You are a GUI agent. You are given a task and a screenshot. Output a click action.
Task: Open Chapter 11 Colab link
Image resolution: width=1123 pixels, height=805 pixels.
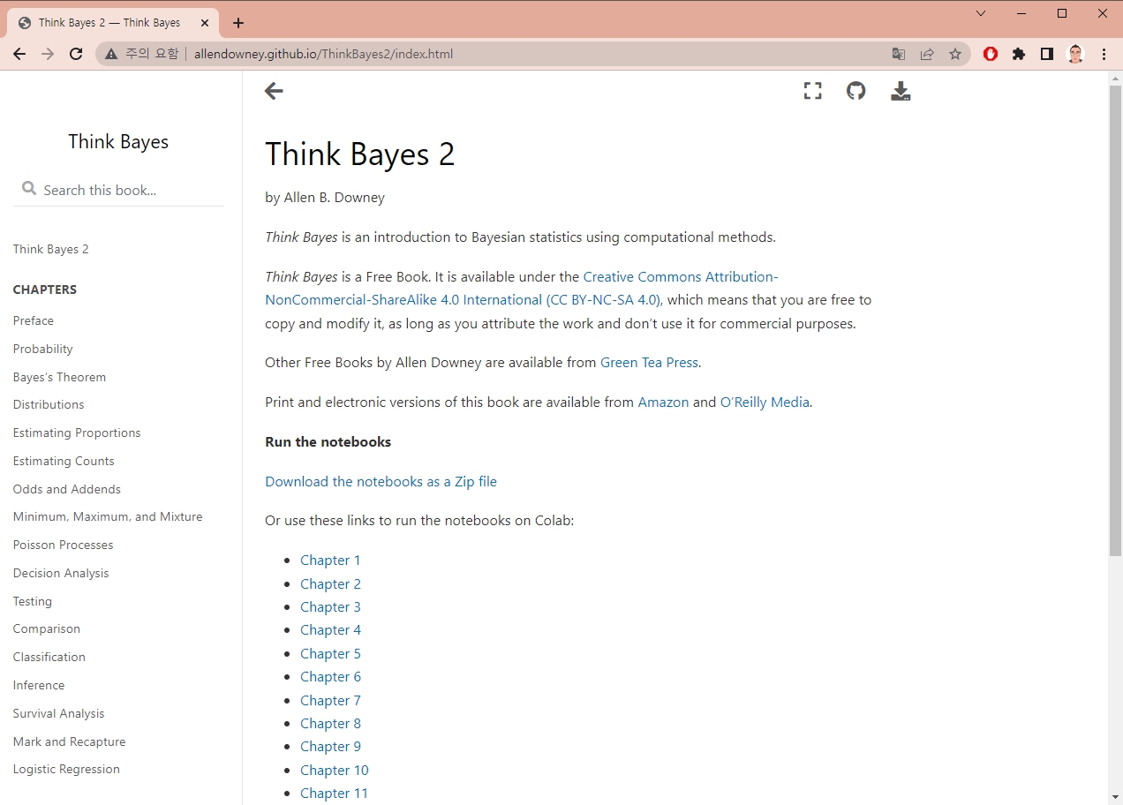click(x=334, y=794)
